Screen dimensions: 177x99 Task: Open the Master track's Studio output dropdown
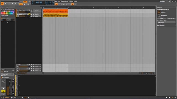point(37,71)
